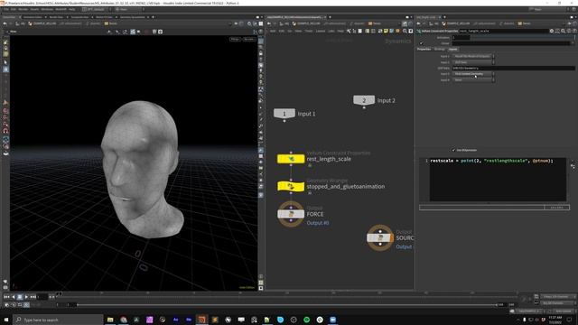Screen dimensions: 578x325
Task: Click the yellow sticky note icon in network toolbar
Action: coord(386,31)
